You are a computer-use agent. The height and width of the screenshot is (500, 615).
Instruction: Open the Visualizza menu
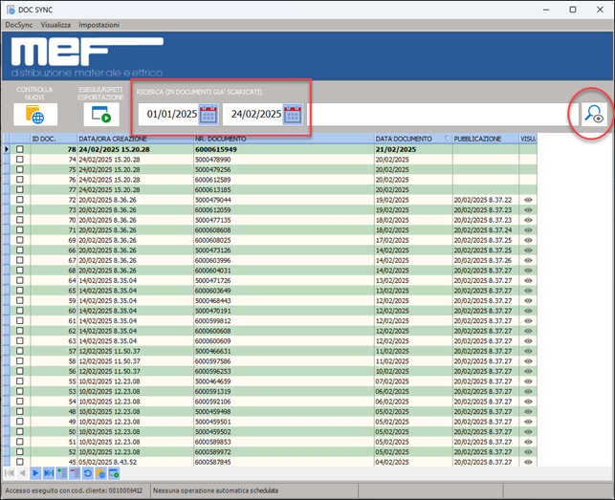coord(55,25)
